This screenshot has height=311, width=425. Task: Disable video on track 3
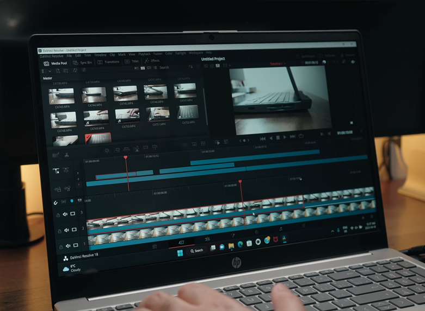72,214
